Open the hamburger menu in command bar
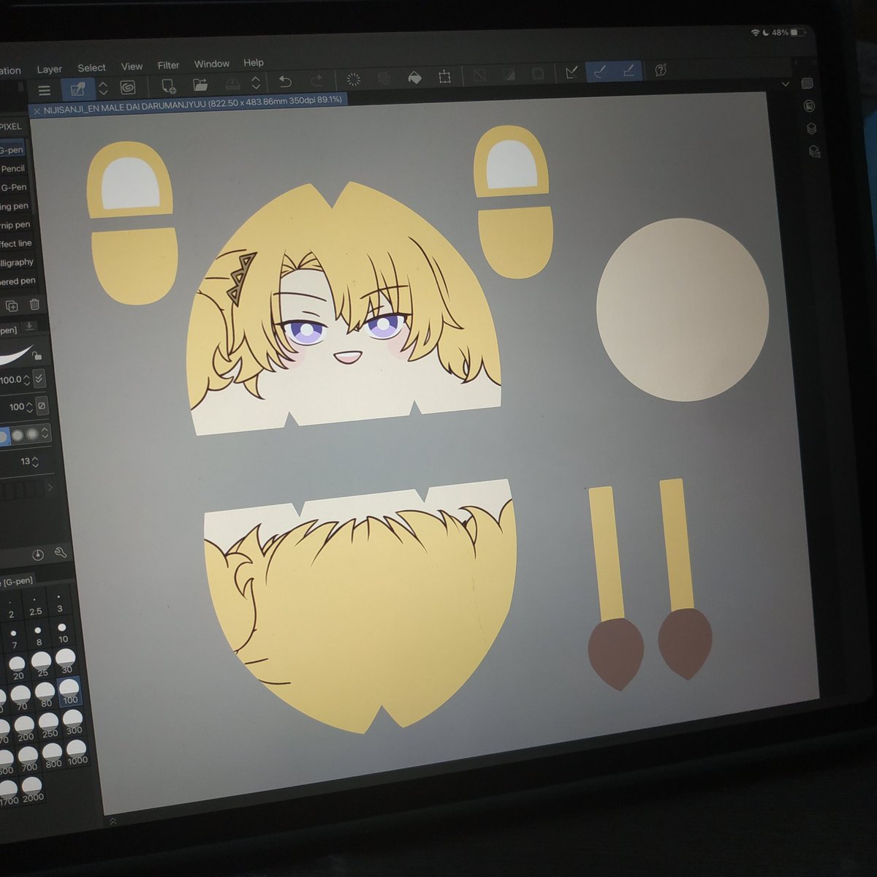Screen dimensions: 877x877 point(45,91)
